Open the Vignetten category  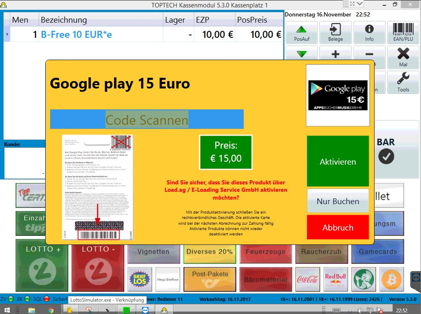tap(154, 254)
